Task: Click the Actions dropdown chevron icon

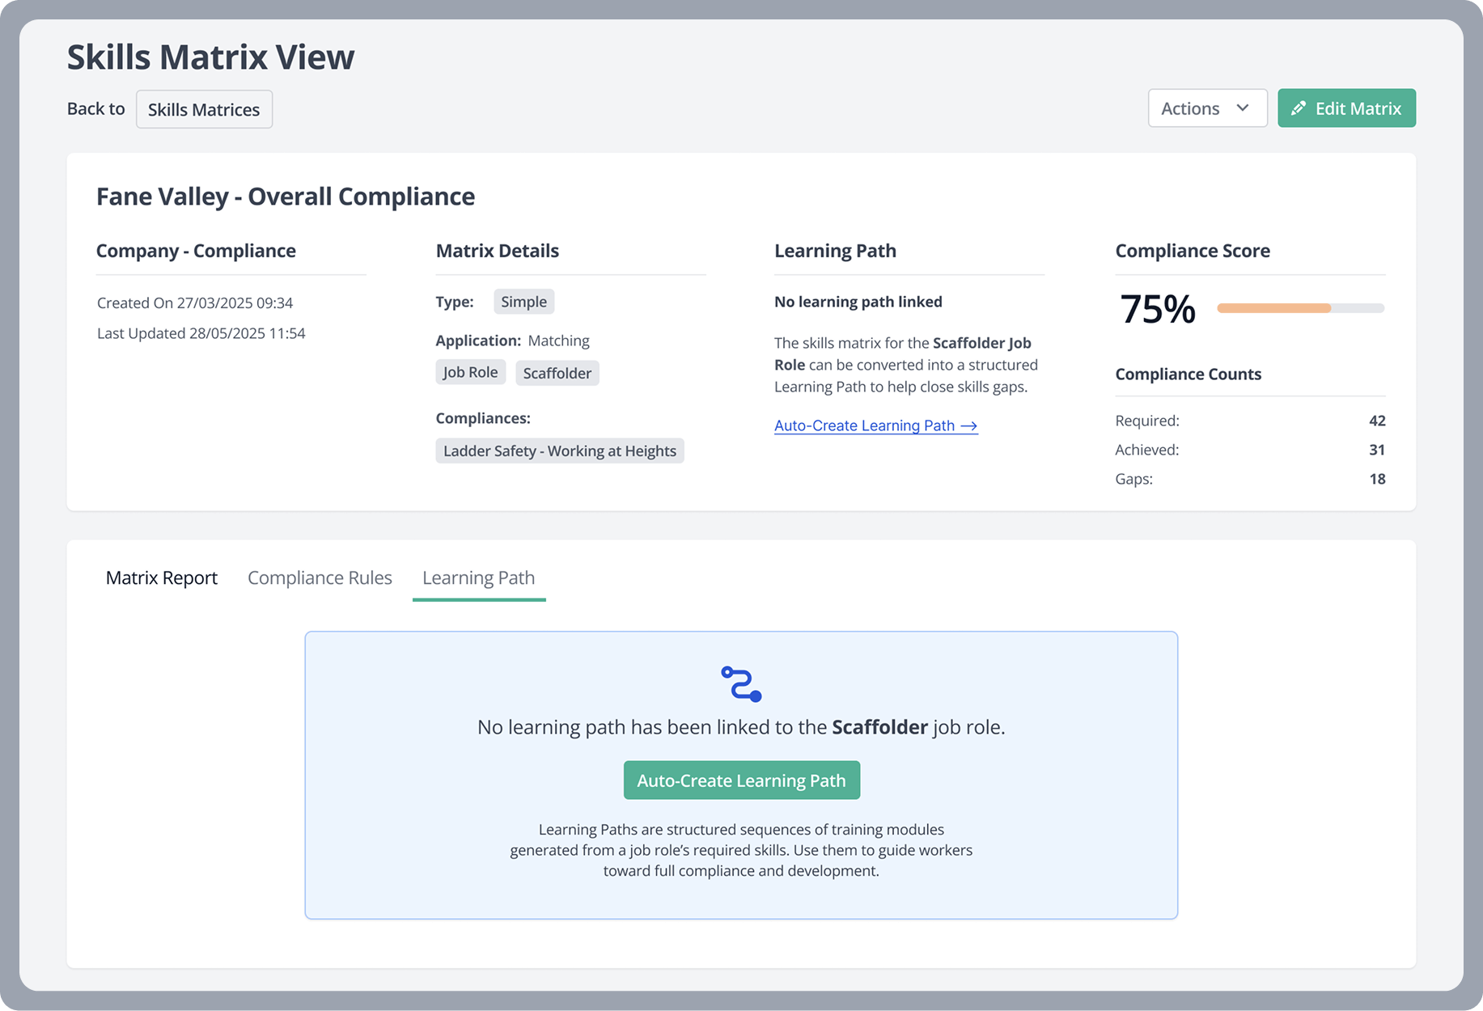Action: [x=1241, y=108]
